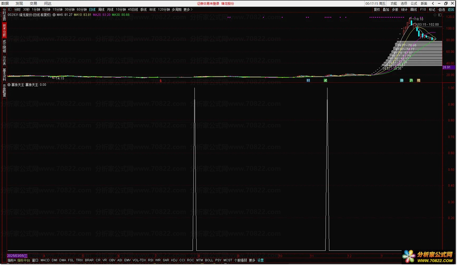
Task: Click the 财 finance marker on the chart
Action: pos(308,81)
